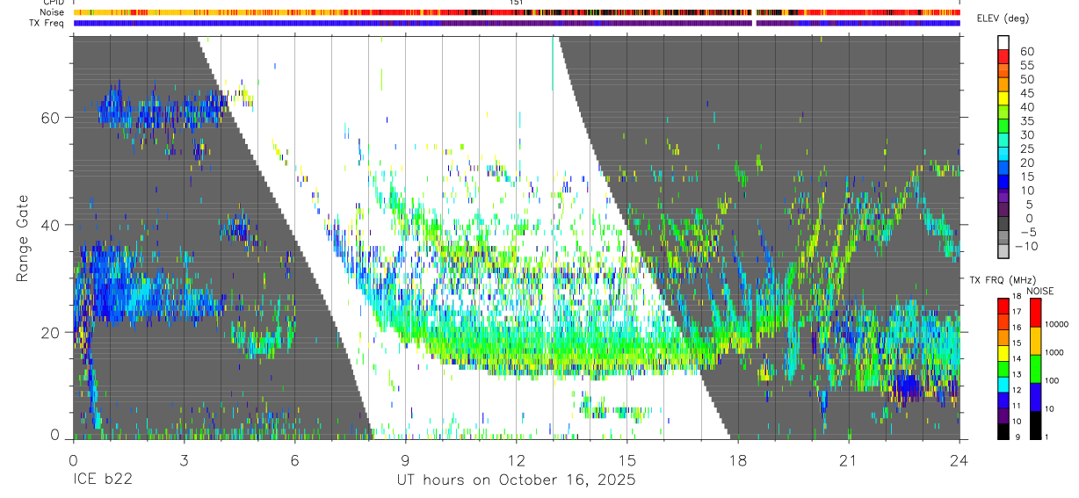The image size is (1079, 498).
Task: Click the y-axis tick label '60'
Action: [52, 117]
